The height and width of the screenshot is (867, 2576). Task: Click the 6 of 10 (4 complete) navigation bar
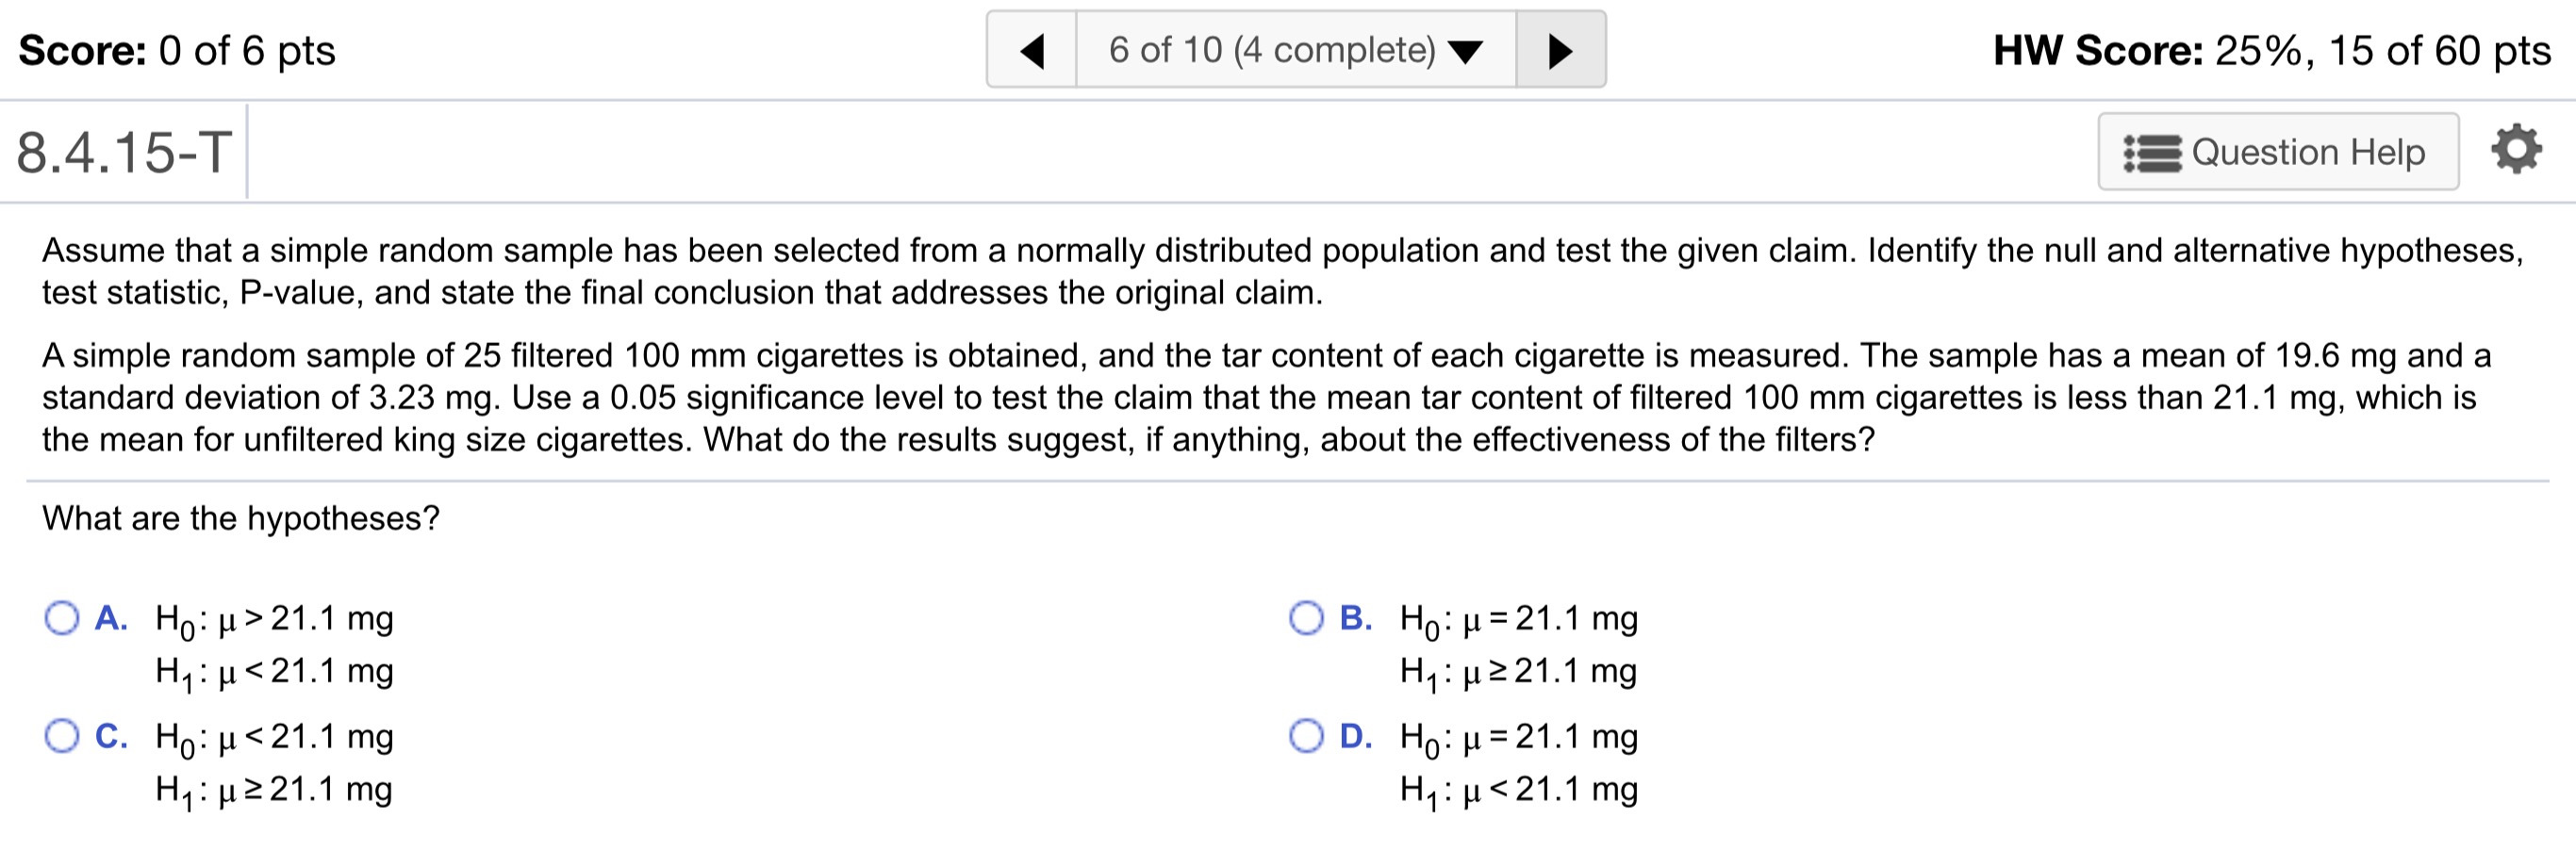(1295, 48)
